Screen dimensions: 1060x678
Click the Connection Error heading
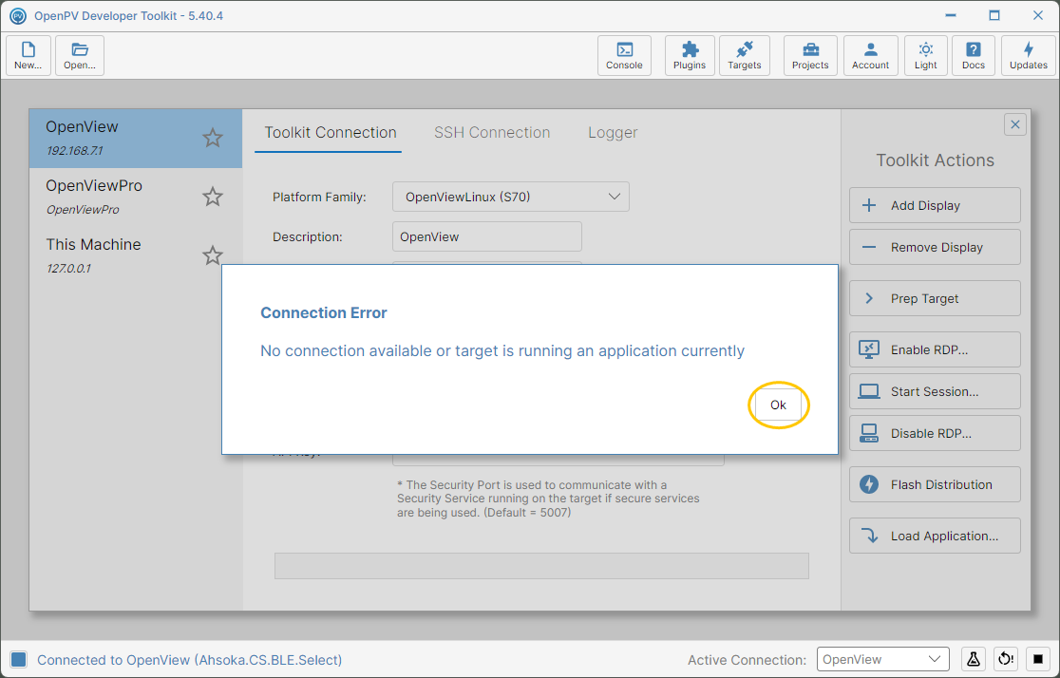324,313
